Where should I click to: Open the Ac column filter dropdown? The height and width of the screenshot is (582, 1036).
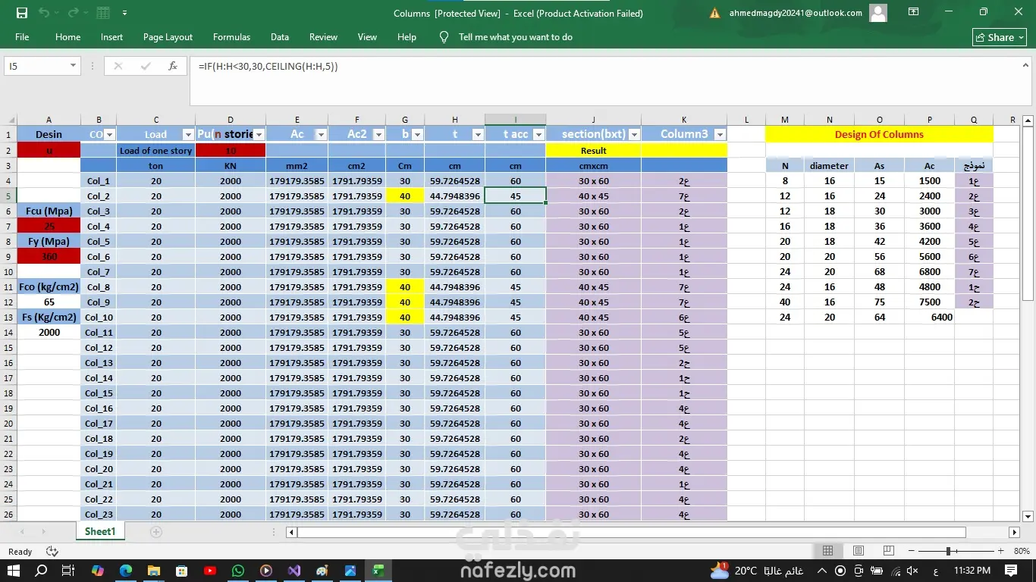pos(321,135)
